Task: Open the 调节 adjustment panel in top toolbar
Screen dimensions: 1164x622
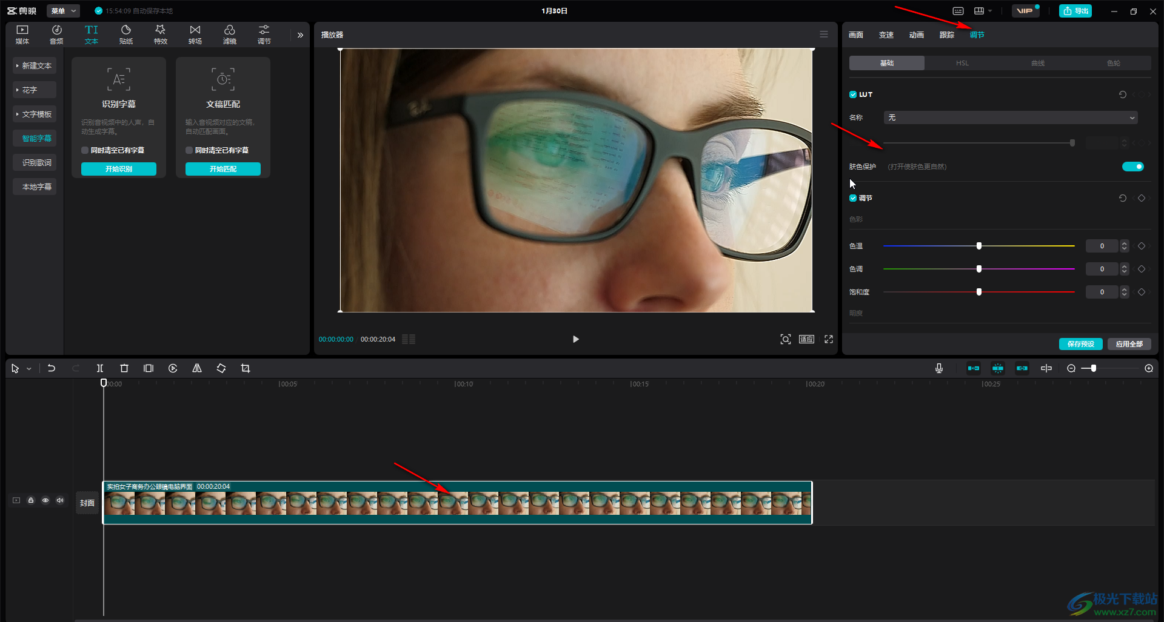Action: (264, 35)
